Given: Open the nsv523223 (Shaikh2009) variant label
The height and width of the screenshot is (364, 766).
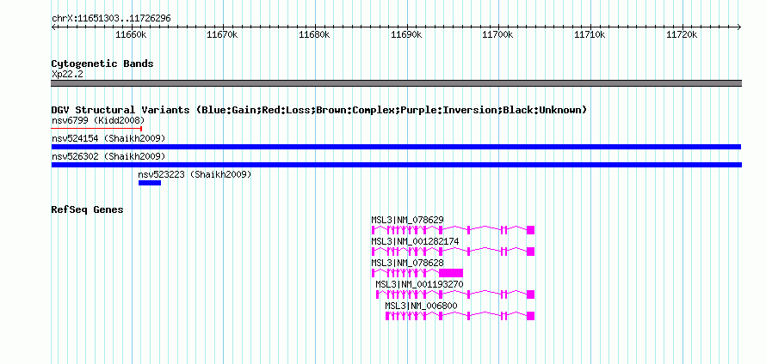Looking at the screenshot, I should coord(195,174).
